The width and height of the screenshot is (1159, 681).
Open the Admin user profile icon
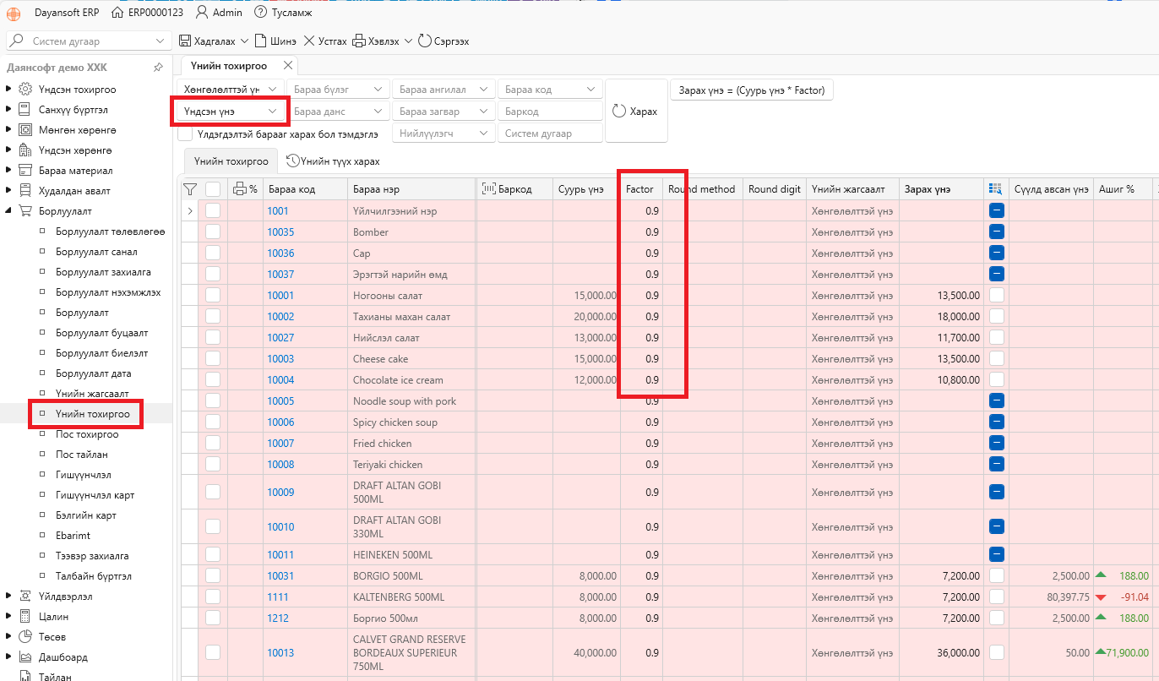(x=202, y=13)
